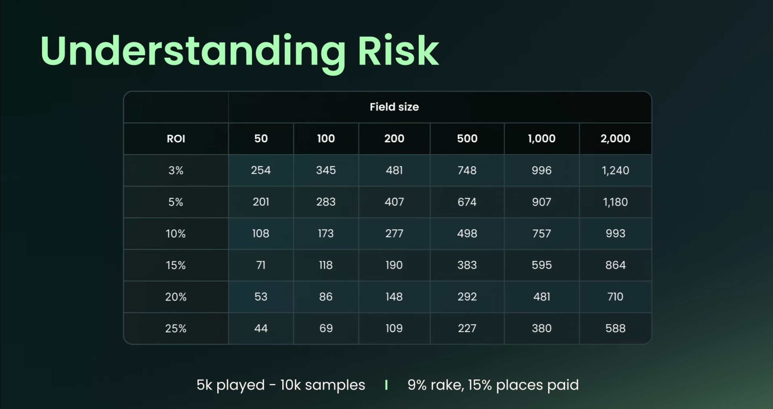Select the cell containing 674
This screenshot has height=409, width=773.
tap(467, 202)
